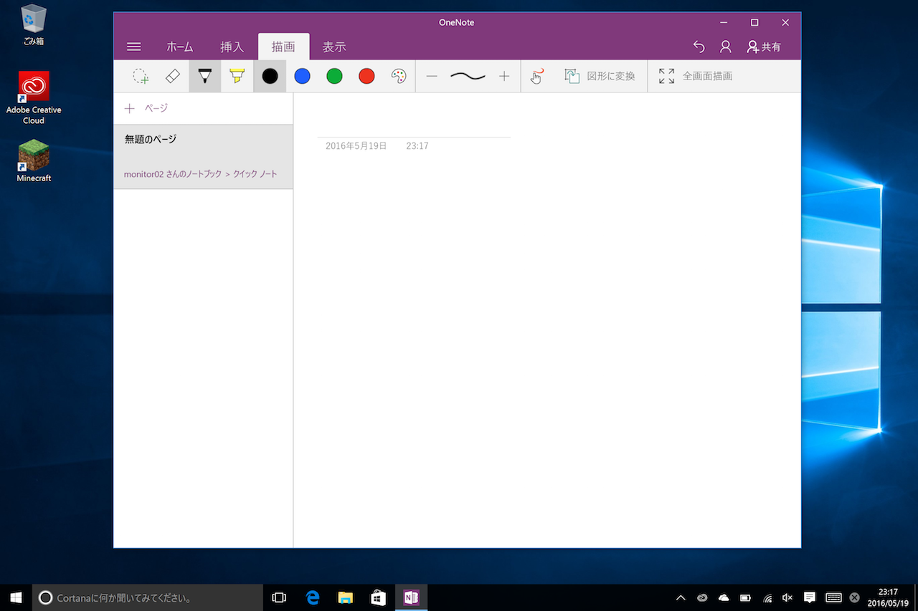Choose the green ink color
This screenshot has width=918, height=611.
point(334,76)
